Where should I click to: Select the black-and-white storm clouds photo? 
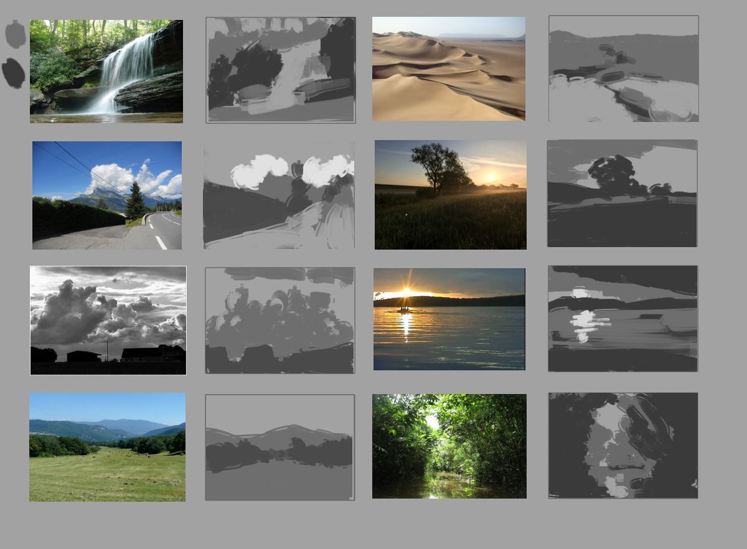(108, 321)
